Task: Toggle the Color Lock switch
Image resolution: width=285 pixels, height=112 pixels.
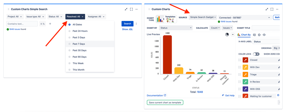Action: click(x=256, y=54)
